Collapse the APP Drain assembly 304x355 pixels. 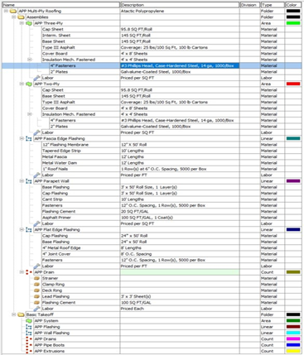coord(22,272)
